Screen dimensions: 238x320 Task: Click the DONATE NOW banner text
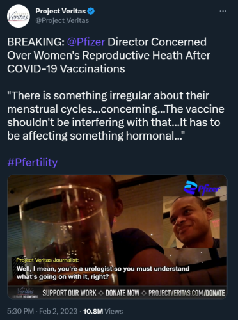click(122, 293)
